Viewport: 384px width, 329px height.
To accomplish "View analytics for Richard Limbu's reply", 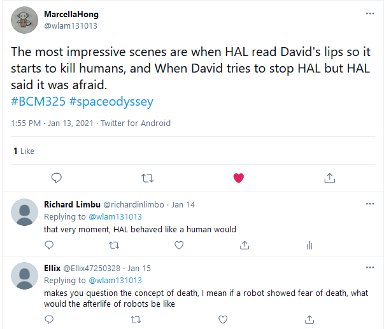I will (309, 244).
